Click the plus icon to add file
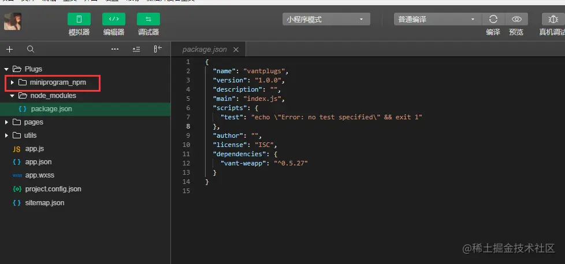565x264 pixels. [9, 49]
